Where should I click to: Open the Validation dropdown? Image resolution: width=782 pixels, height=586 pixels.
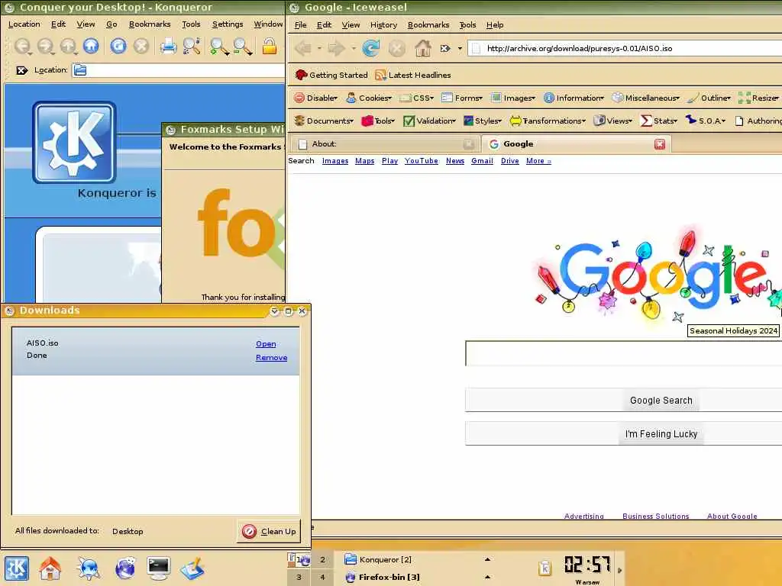(x=429, y=121)
